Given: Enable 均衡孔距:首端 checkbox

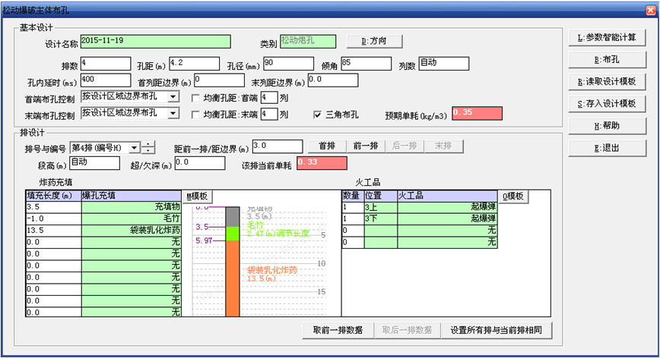Looking at the screenshot, I should click(196, 98).
